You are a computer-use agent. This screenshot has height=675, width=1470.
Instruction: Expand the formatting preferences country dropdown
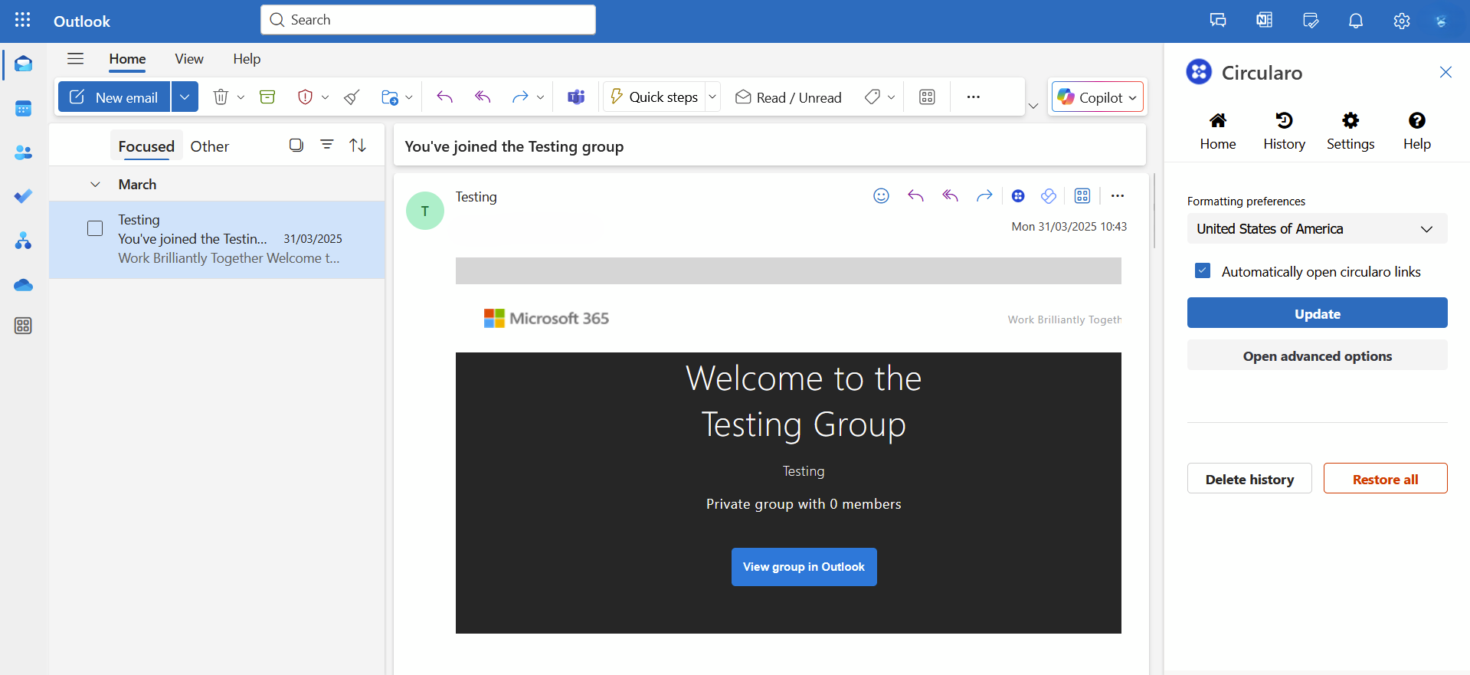click(1317, 229)
